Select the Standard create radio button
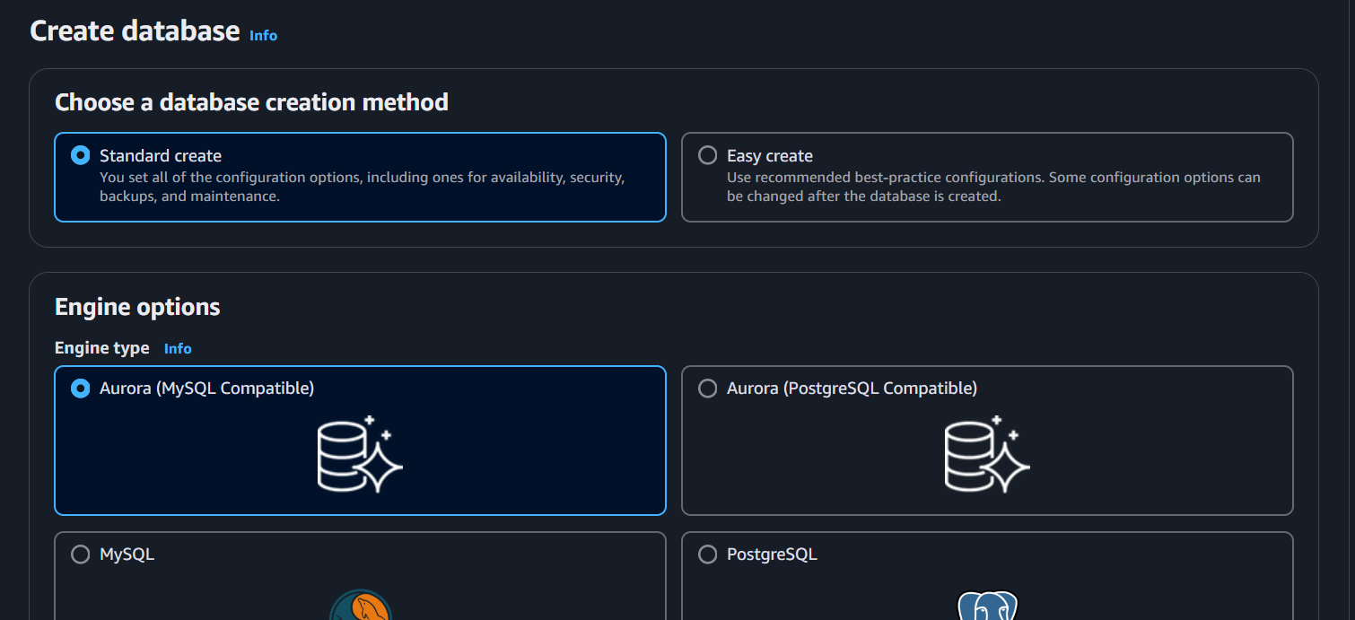This screenshot has width=1355, height=620. click(81, 155)
